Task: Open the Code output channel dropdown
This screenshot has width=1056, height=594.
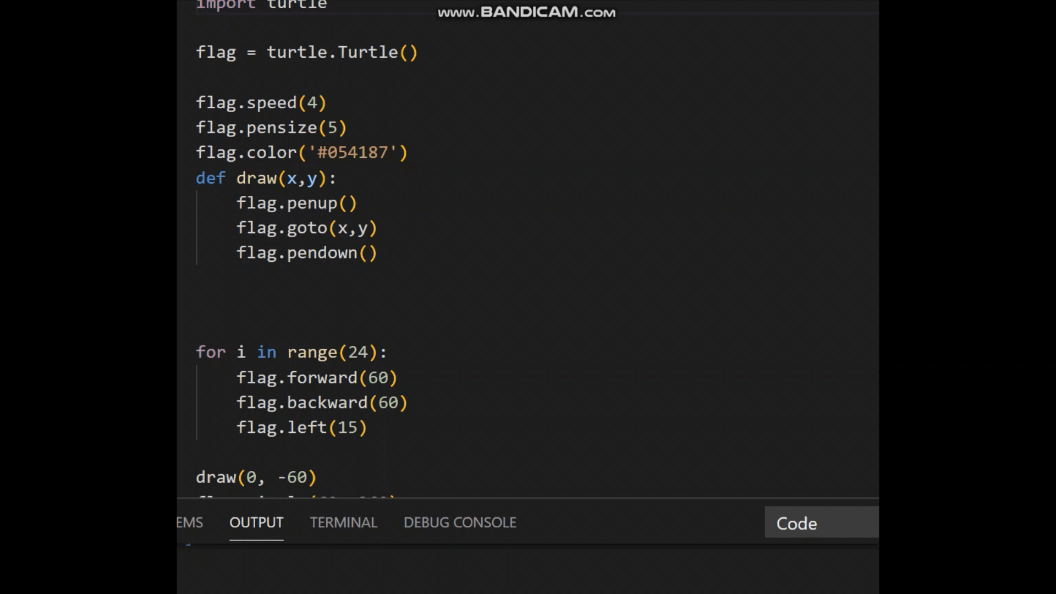Action: coord(821,523)
